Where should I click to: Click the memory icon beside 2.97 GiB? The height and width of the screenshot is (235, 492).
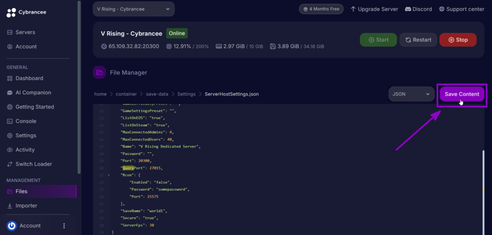pos(219,46)
